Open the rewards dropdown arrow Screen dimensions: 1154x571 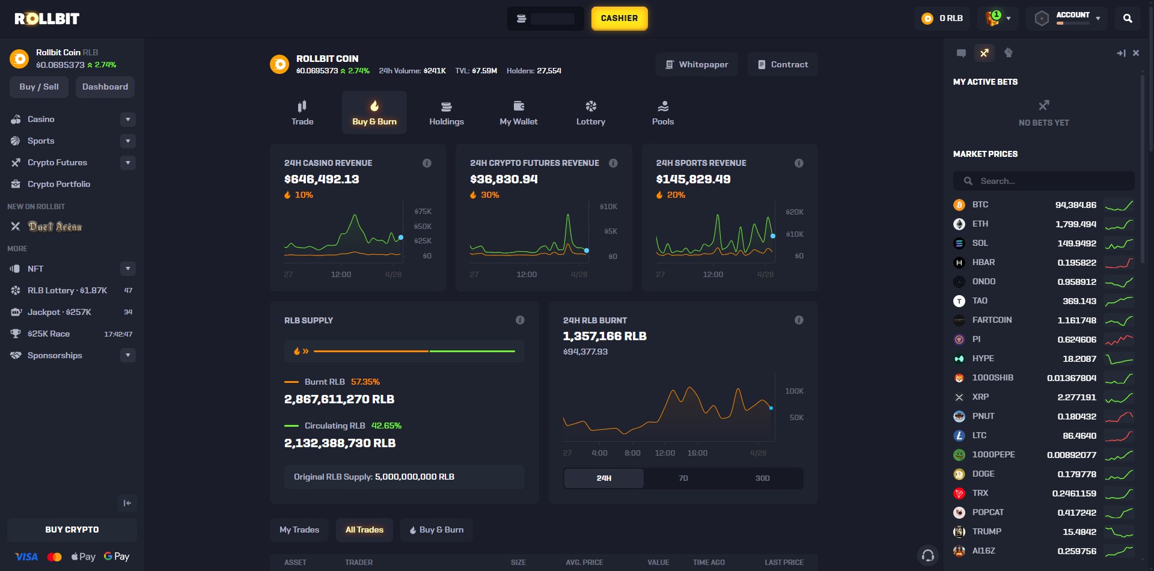click(x=1009, y=19)
